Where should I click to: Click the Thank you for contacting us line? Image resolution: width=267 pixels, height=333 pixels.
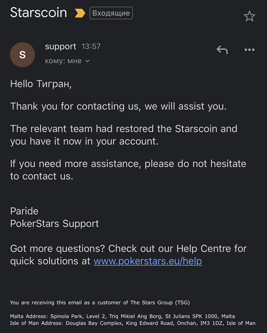(x=118, y=106)
